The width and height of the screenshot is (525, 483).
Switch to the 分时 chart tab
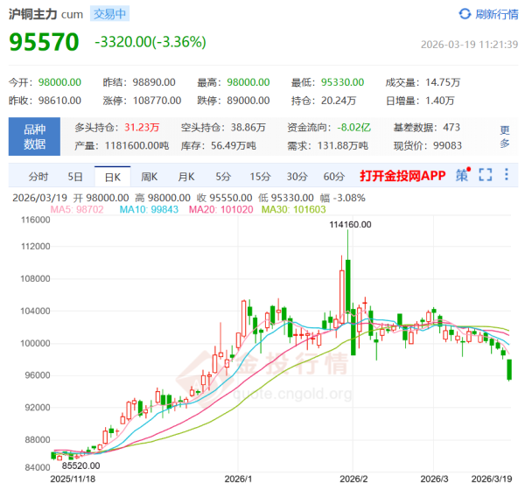[38, 177]
